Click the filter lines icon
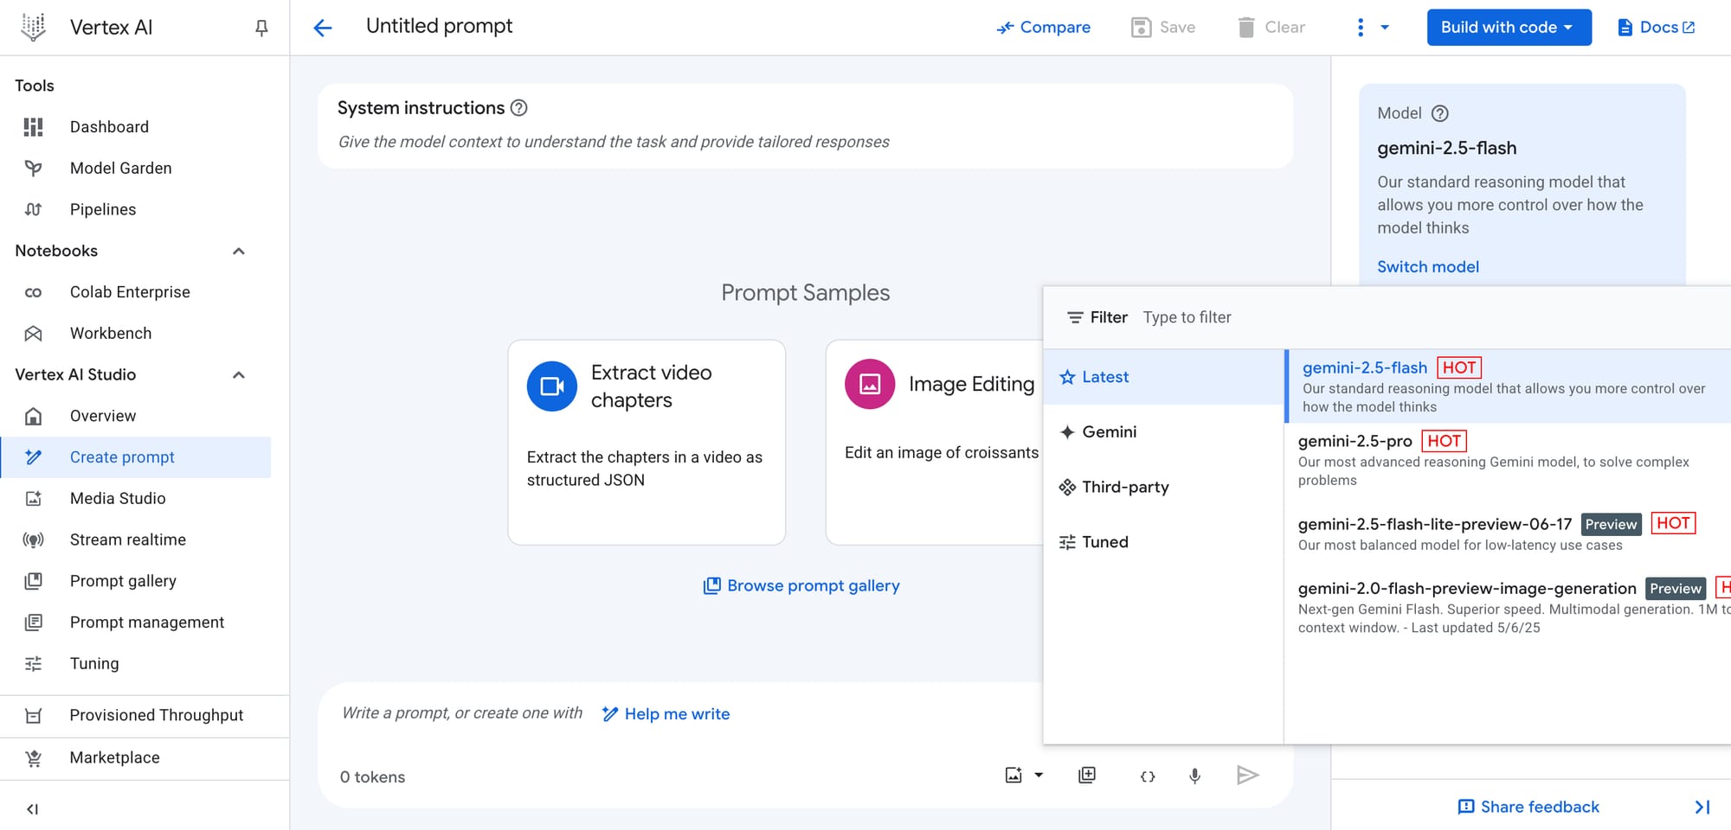Viewport: 1731px width, 830px height. pyautogui.click(x=1075, y=317)
